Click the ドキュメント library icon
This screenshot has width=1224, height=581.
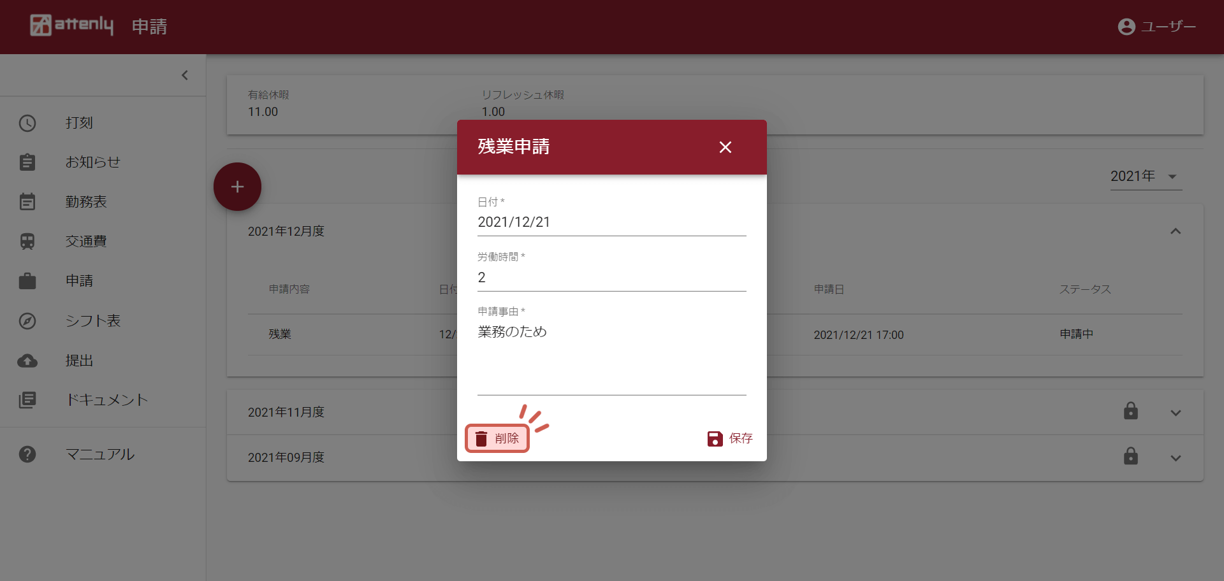(27, 400)
